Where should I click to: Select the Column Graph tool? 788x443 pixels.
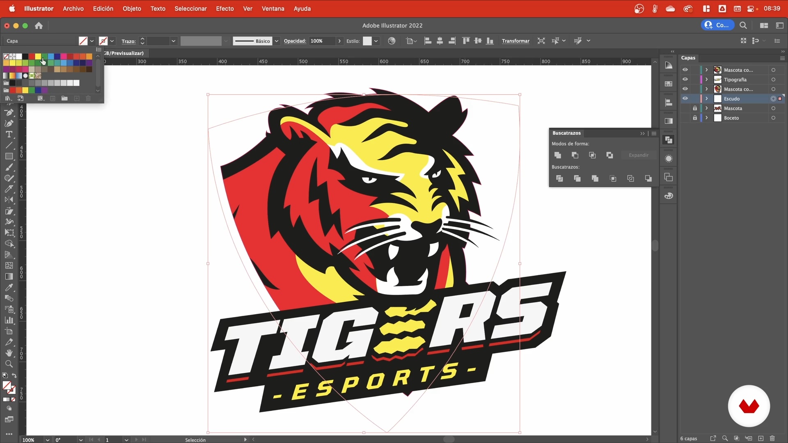[x=9, y=320]
